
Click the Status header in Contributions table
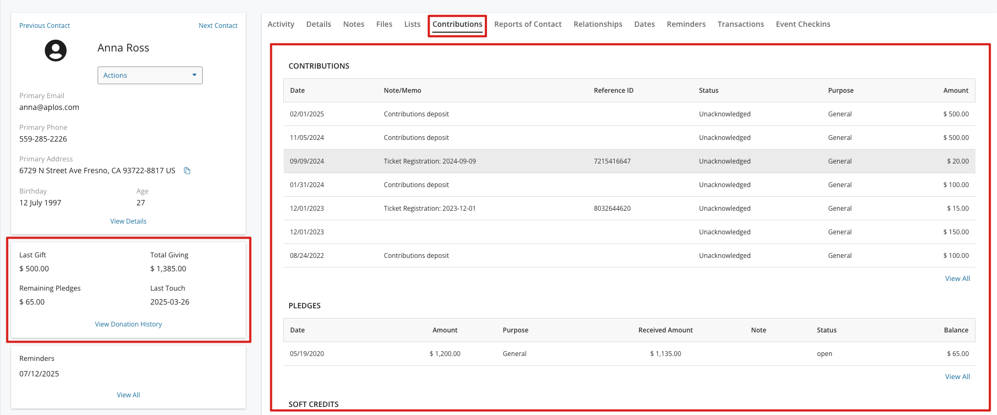(708, 91)
